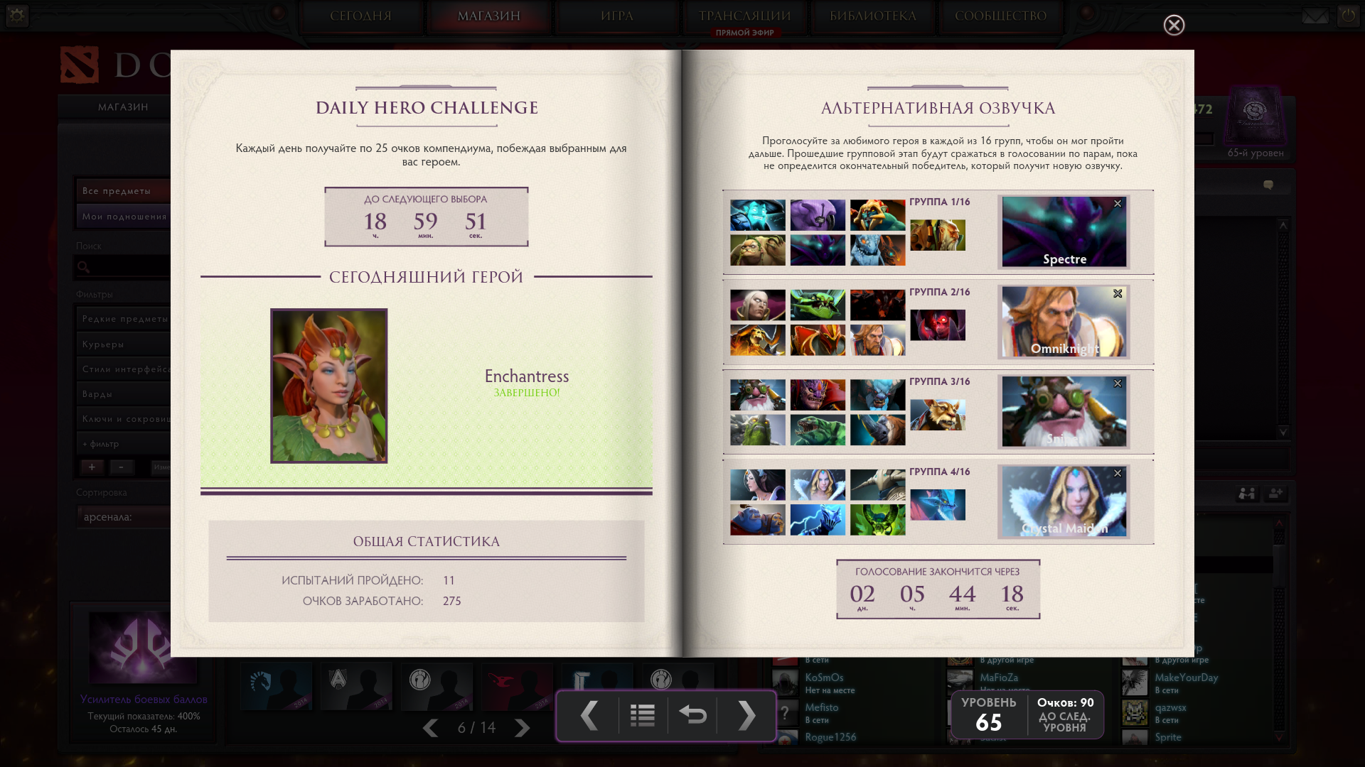The height and width of the screenshot is (767, 1365).
Task: Expand the + фильтр option
Action: [x=124, y=443]
